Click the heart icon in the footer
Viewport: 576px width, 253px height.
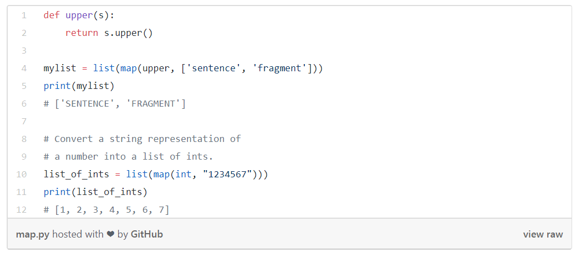[x=110, y=234]
